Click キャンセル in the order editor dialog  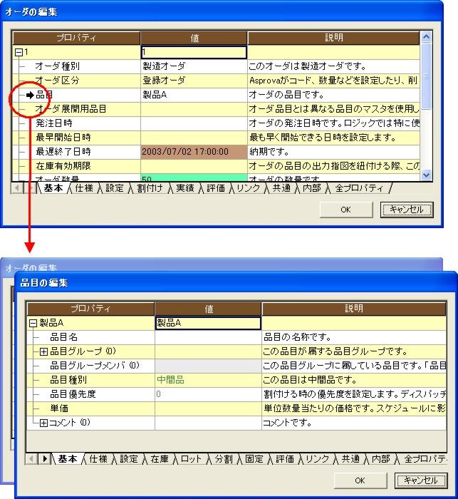pyautogui.click(x=407, y=210)
